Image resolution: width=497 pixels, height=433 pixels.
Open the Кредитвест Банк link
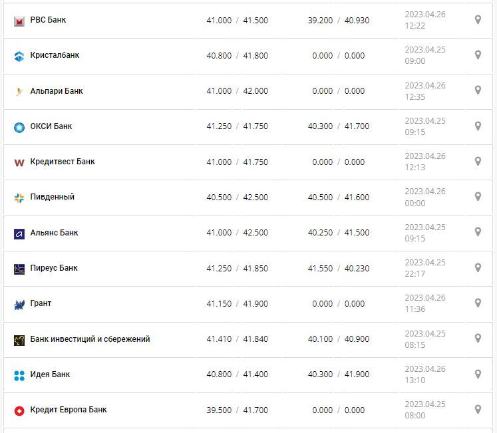click(x=63, y=162)
